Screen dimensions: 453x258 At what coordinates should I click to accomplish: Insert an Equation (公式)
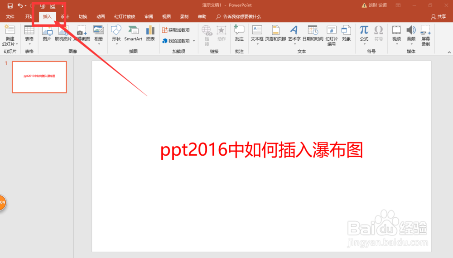(364, 36)
